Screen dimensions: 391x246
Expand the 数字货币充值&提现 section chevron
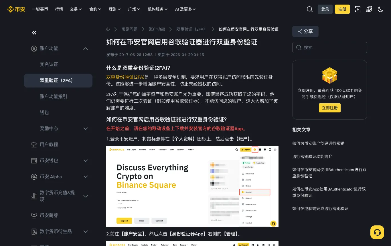(x=85, y=196)
